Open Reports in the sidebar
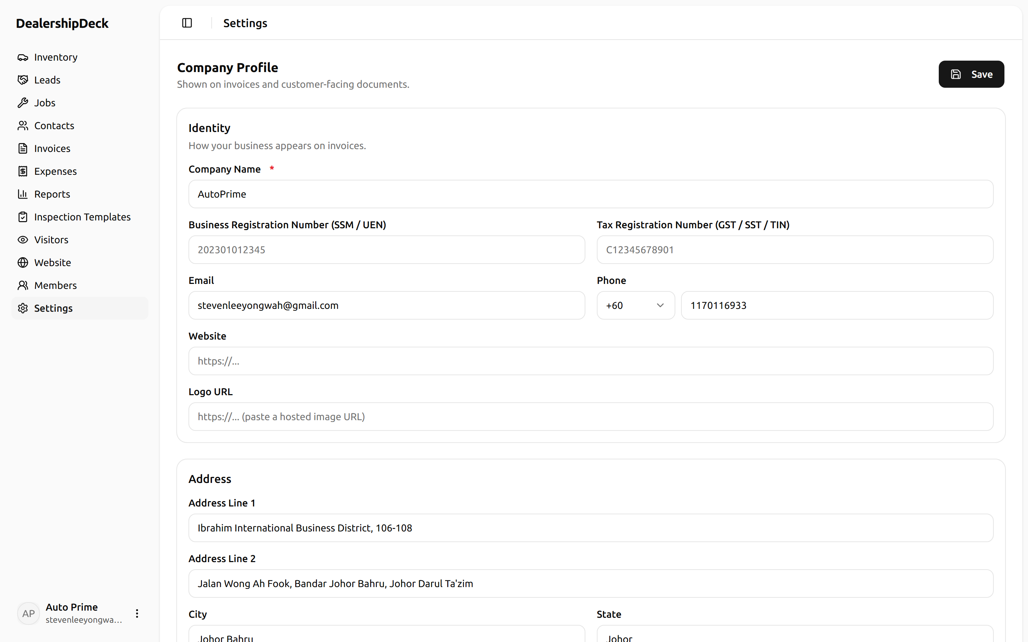Viewport: 1028px width, 642px height. [x=80, y=194]
